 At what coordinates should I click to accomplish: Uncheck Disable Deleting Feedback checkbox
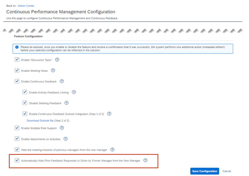(25, 103)
